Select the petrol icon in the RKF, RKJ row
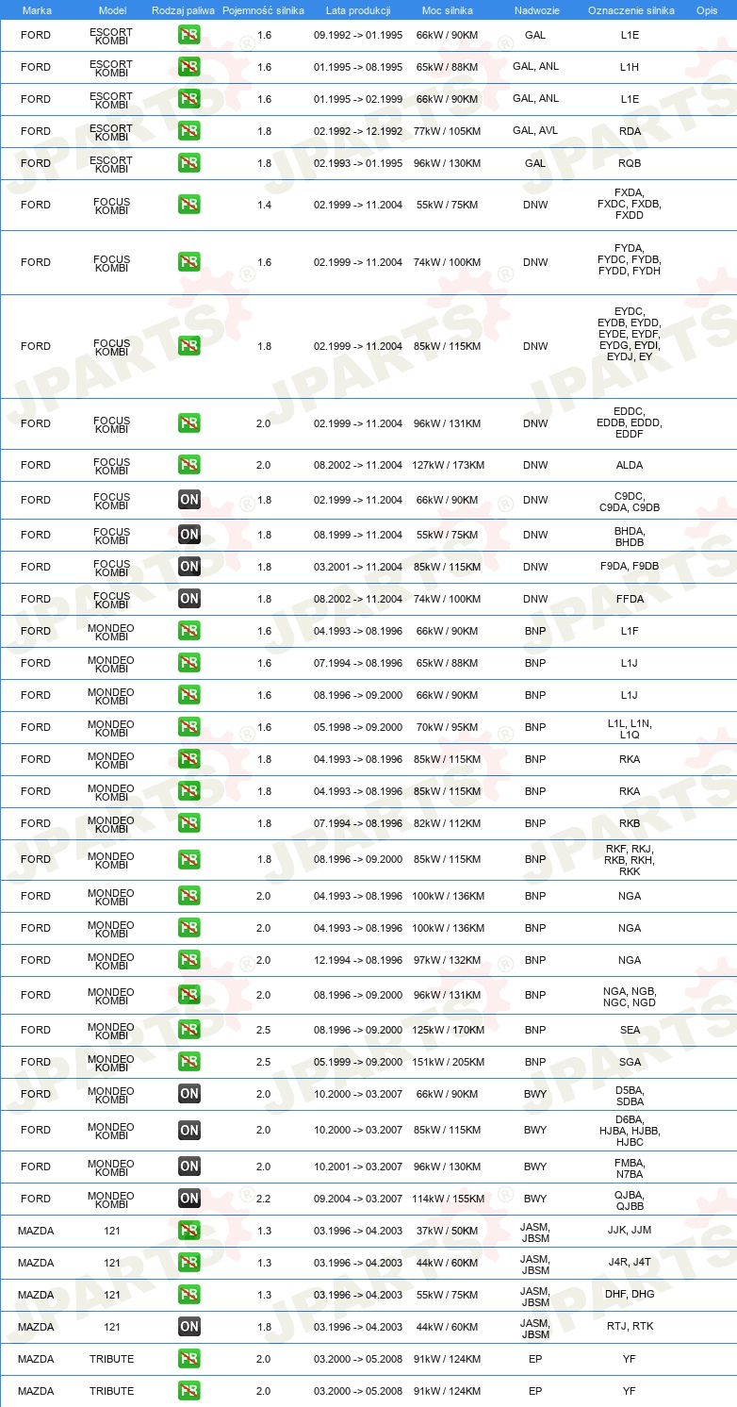The width and height of the screenshot is (737, 1407). pos(189,859)
